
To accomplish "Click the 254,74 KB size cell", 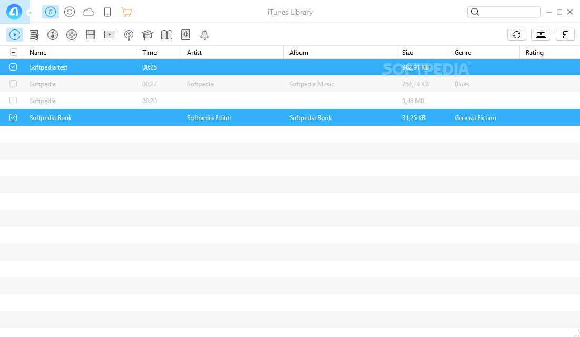I will click(415, 84).
